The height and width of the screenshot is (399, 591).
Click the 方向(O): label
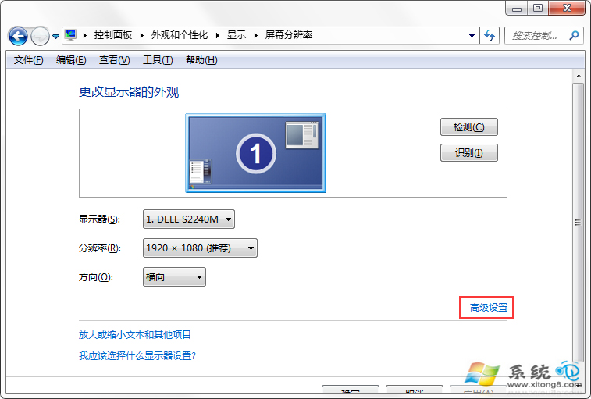[x=96, y=277]
